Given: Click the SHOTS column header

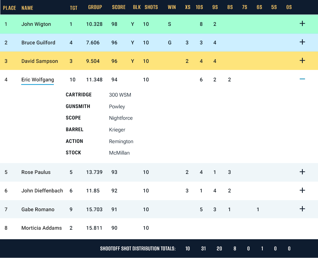Looking at the screenshot, I should 151,7.
